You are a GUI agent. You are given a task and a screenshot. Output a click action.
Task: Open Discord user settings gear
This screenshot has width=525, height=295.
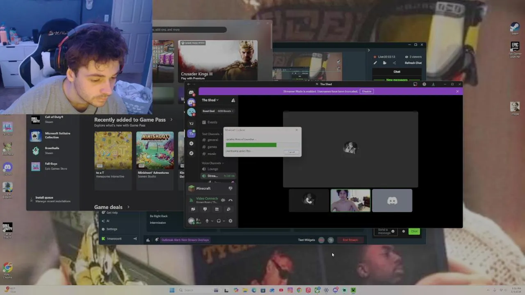point(231,221)
